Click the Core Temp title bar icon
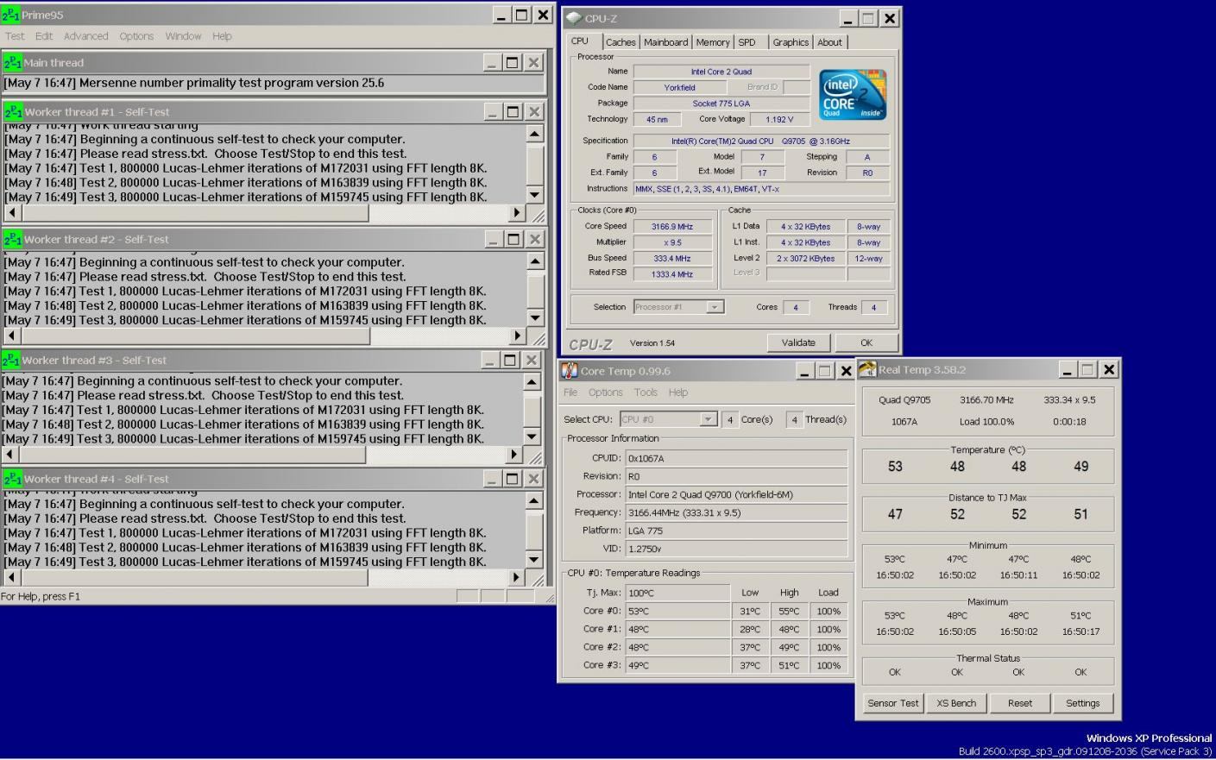 [570, 371]
